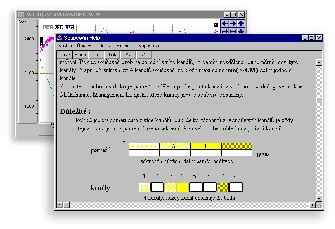This screenshot has width=335, height=229.
Task: Click the empty channel 6 box
Action: tap(210, 187)
